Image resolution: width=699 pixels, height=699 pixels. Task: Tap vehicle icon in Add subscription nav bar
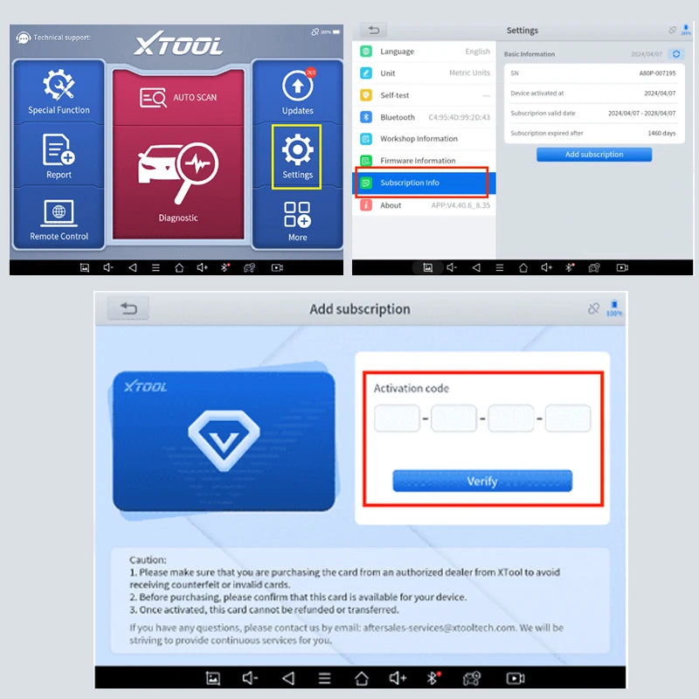point(472,678)
